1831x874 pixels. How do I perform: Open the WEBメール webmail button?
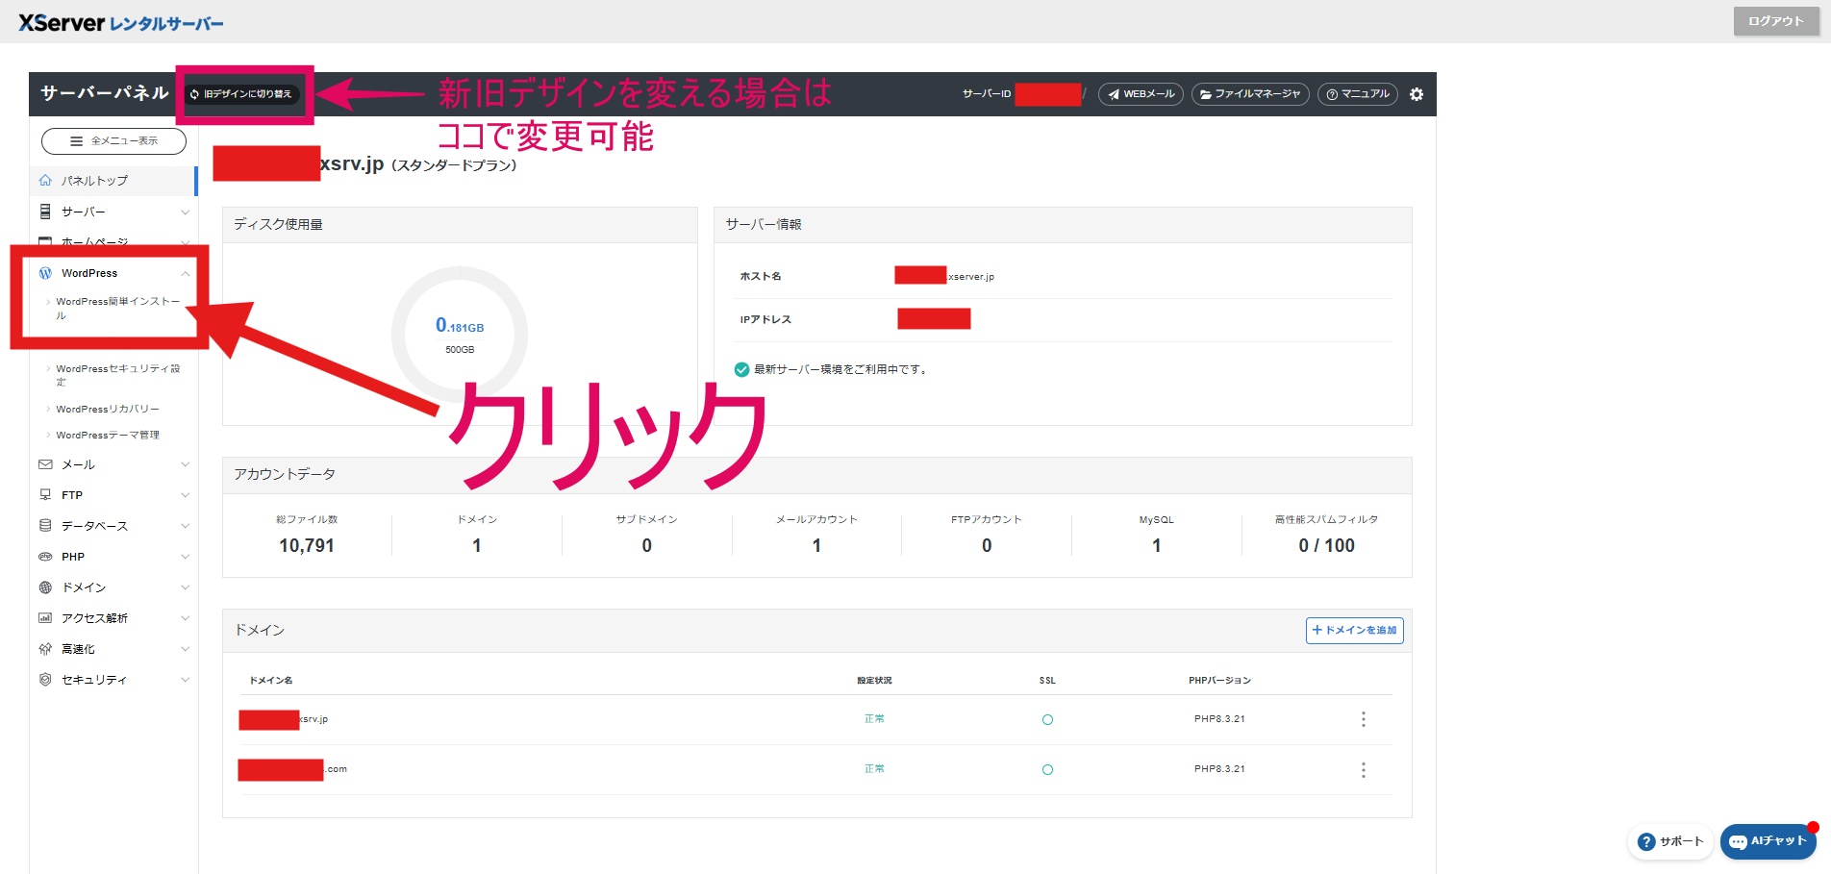1141,94
